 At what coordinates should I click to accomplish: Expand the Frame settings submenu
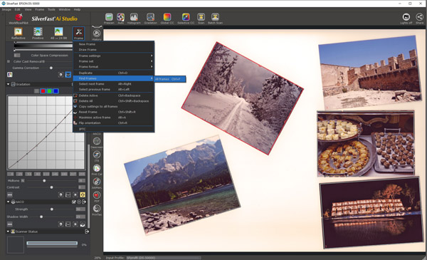point(114,56)
